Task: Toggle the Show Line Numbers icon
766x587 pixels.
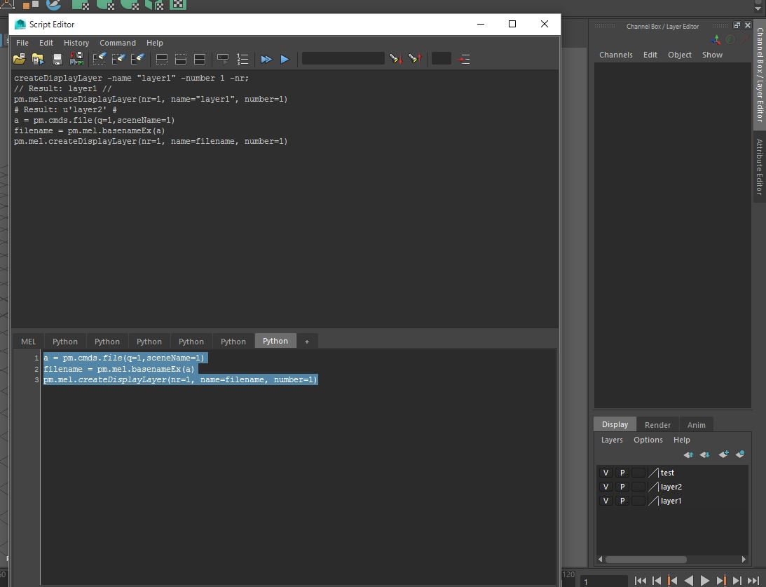Action: (x=242, y=59)
